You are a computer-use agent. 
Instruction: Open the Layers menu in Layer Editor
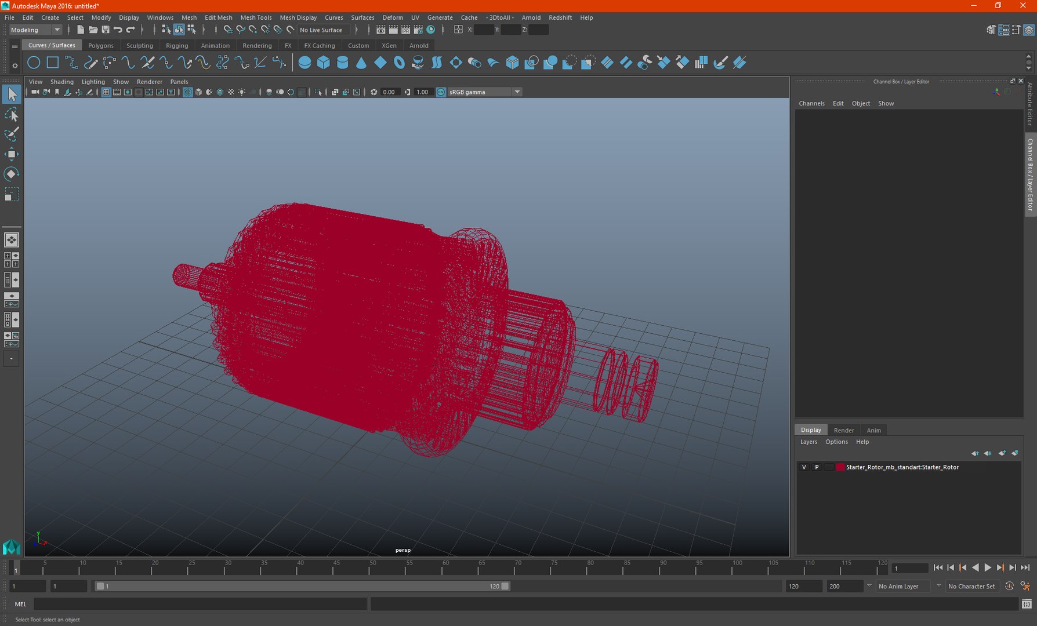pos(808,442)
